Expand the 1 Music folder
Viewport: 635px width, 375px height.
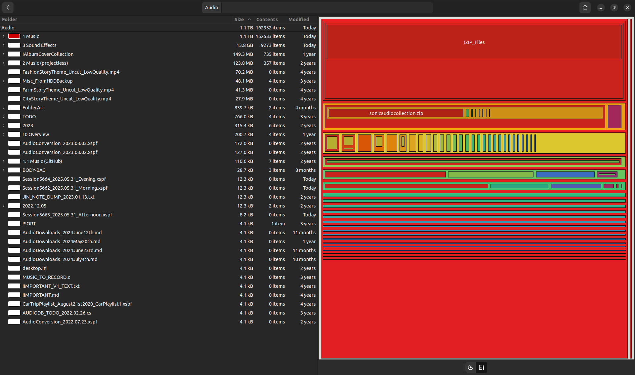click(4, 36)
